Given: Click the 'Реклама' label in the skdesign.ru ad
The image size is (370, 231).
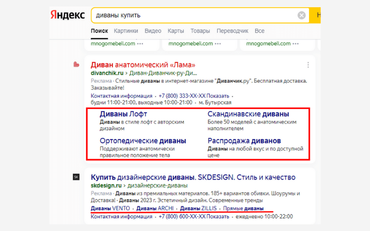Looking at the screenshot, I should click(x=101, y=194).
